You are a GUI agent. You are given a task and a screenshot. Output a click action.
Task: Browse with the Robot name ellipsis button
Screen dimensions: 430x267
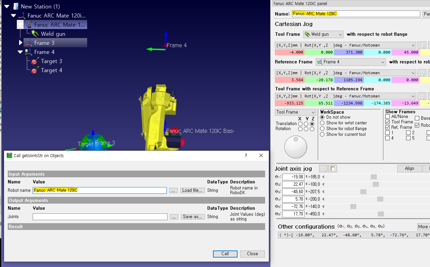[x=173, y=190]
